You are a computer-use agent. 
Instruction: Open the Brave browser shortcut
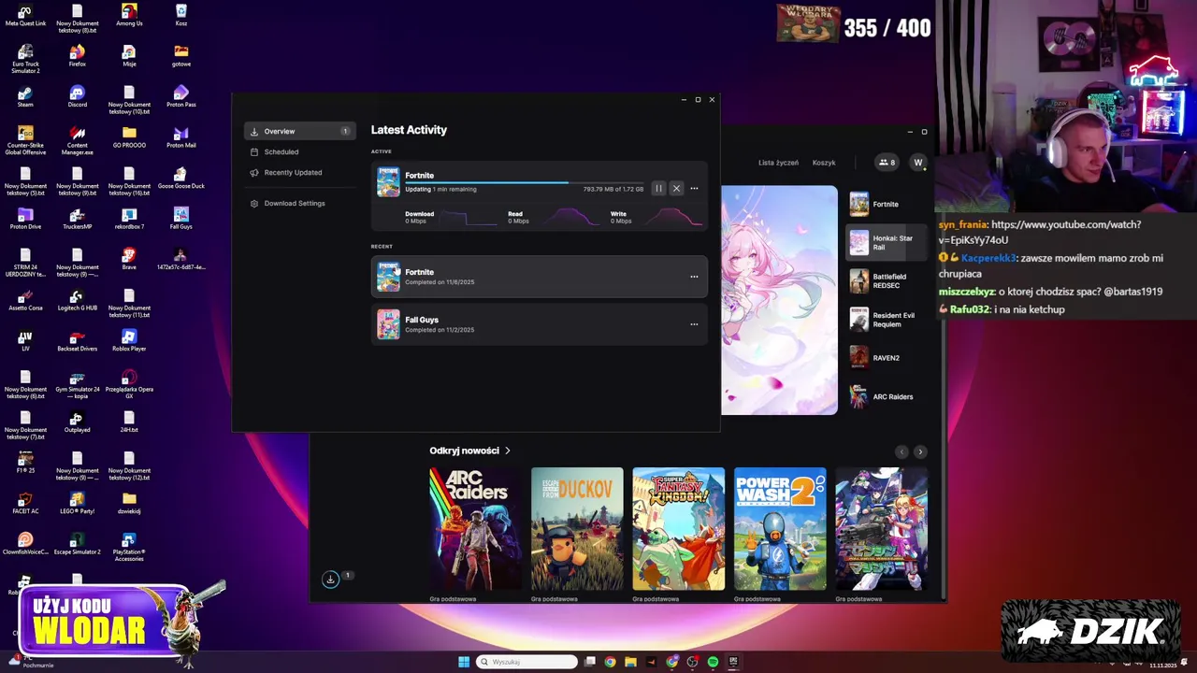pyautogui.click(x=129, y=259)
